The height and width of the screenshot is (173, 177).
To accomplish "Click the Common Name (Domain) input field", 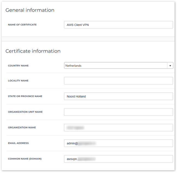I will [x=118, y=159].
